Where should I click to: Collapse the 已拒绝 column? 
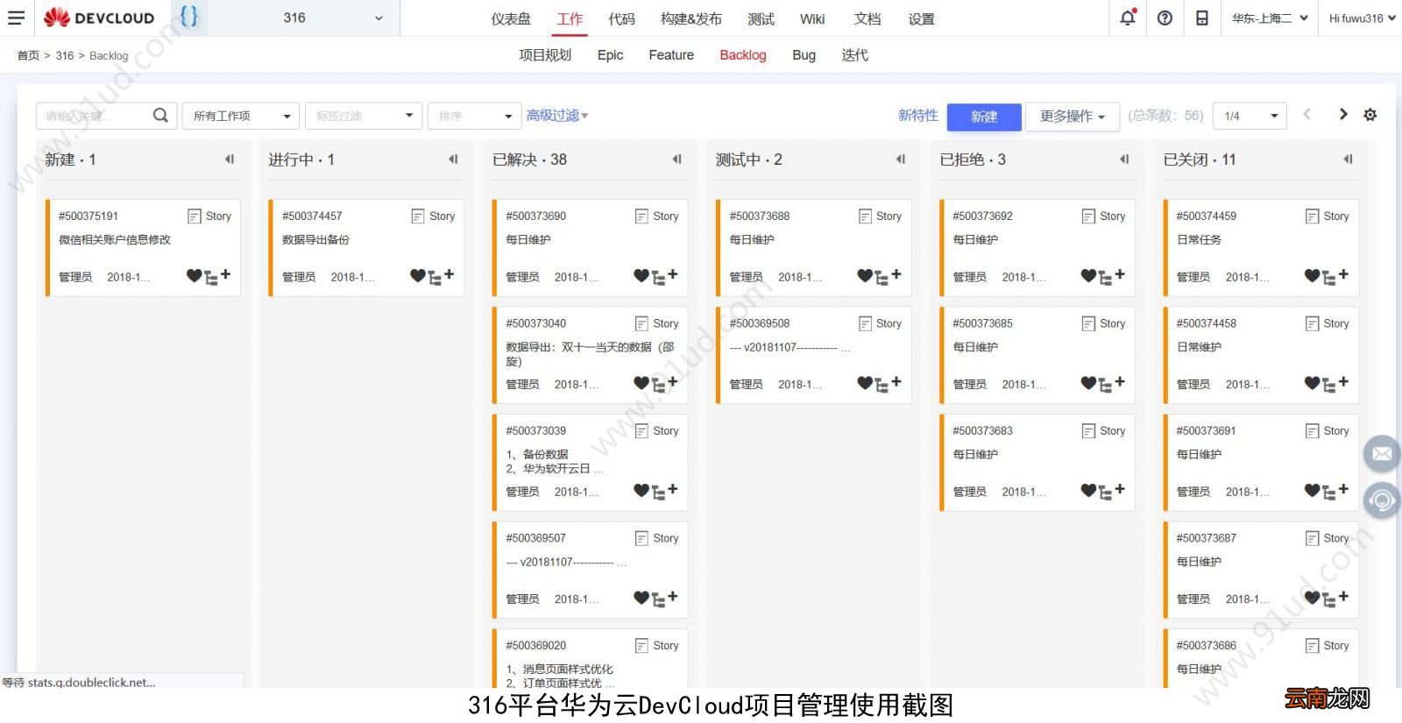1124,159
